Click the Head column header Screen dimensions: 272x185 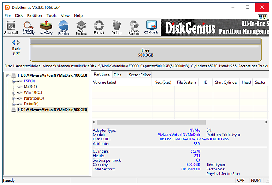[x=246, y=82]
